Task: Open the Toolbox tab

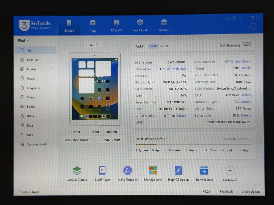Action: tap(164, 25)
